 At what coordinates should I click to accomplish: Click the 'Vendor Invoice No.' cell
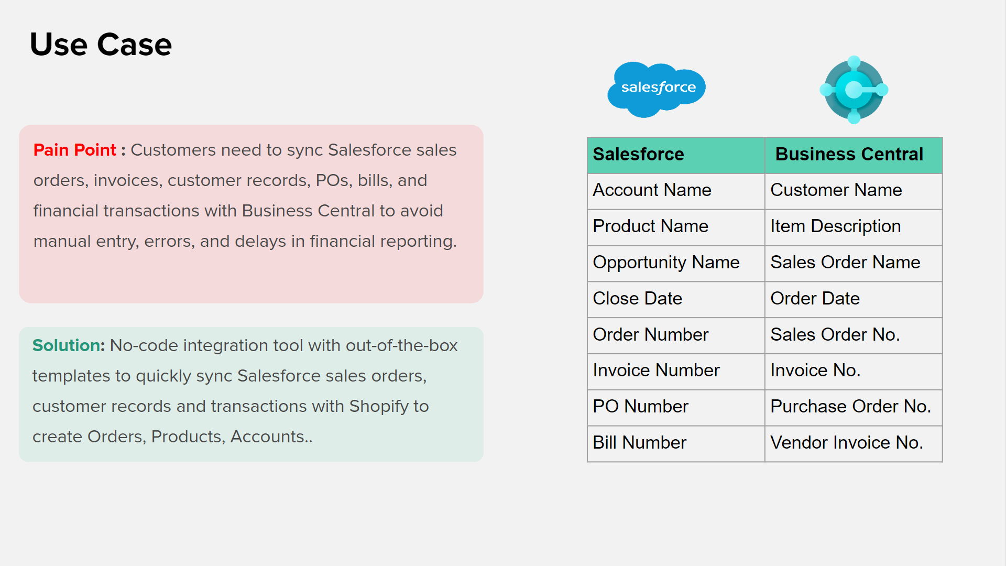853,443
